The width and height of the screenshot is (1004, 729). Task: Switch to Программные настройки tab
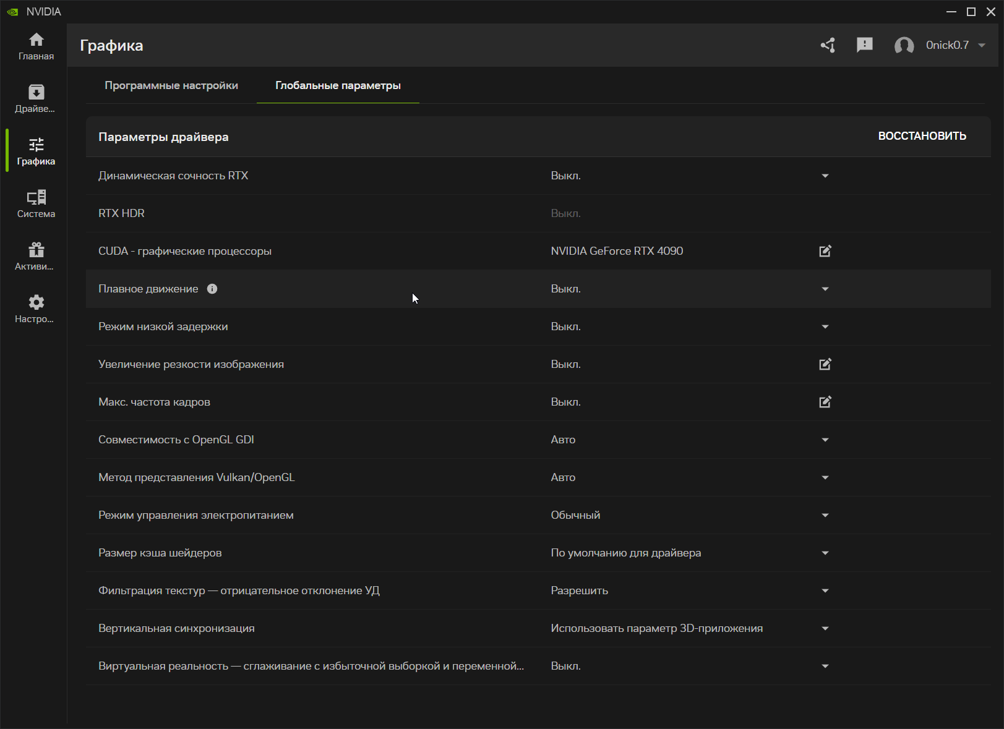171,85
